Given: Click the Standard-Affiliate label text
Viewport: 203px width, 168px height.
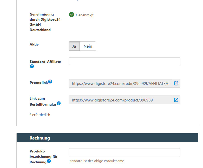Looking at the screenshot, I should [45, 62].
